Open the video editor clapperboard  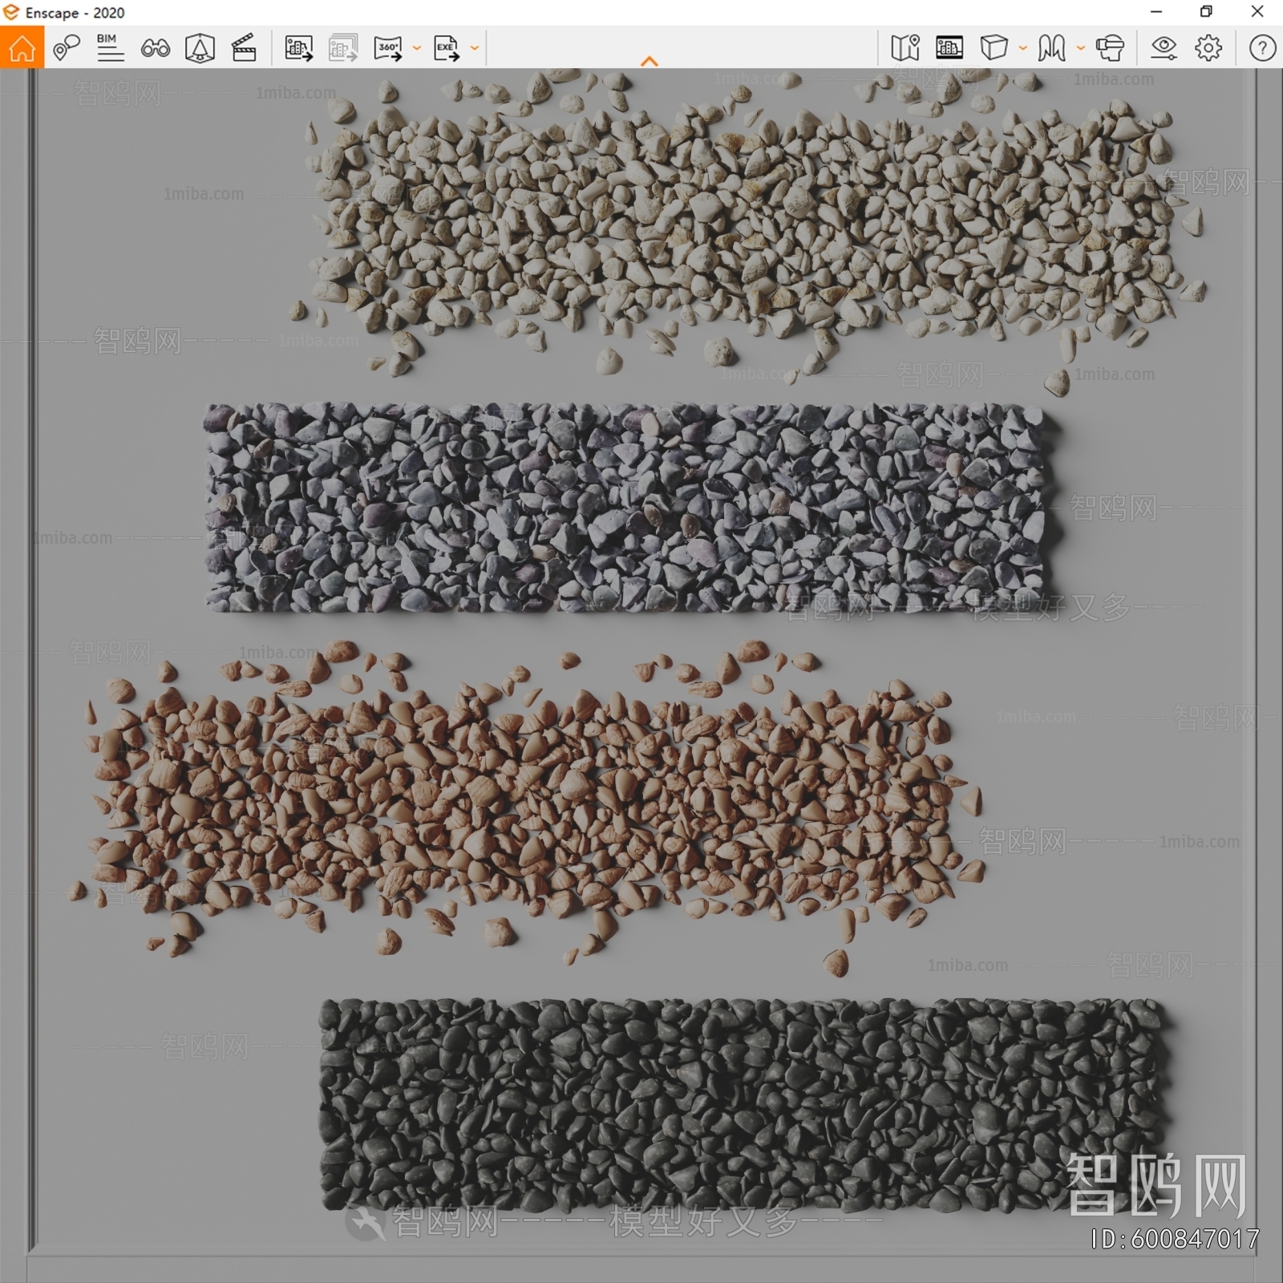tap(244, 48)
